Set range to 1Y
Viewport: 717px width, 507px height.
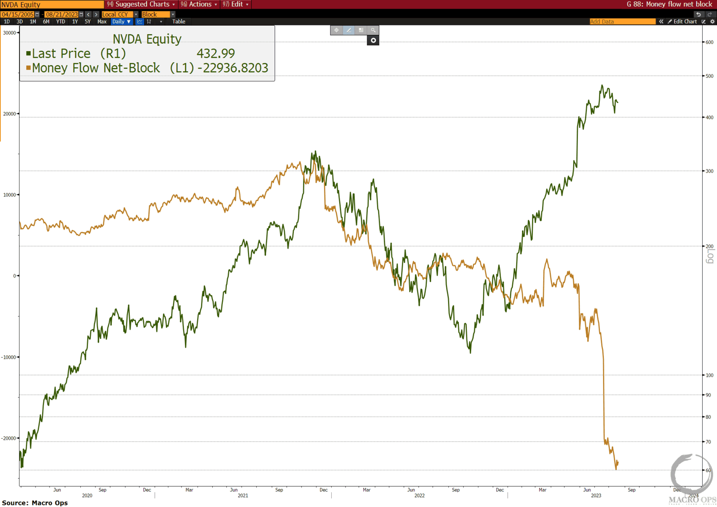point(75,22)
